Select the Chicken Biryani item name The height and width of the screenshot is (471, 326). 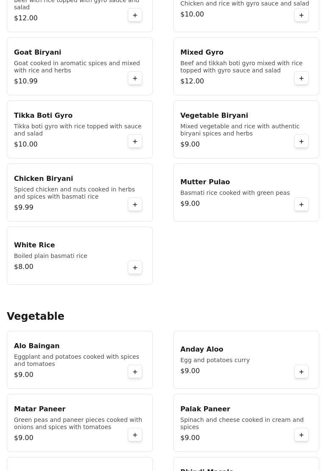44,179
